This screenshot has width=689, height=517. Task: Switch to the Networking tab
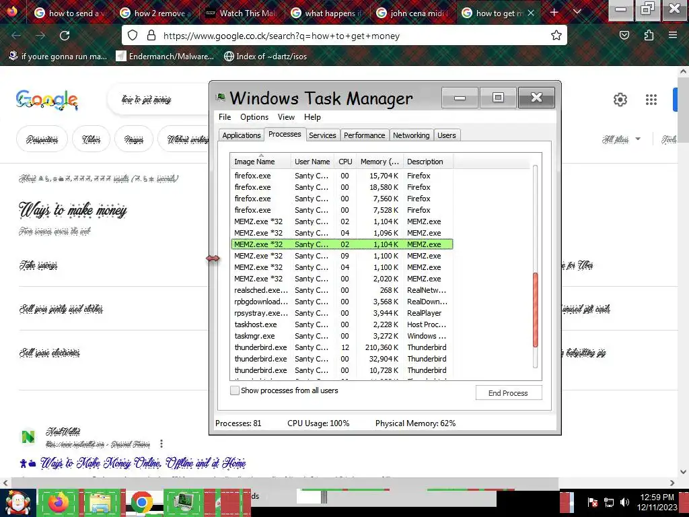point(411,135)
